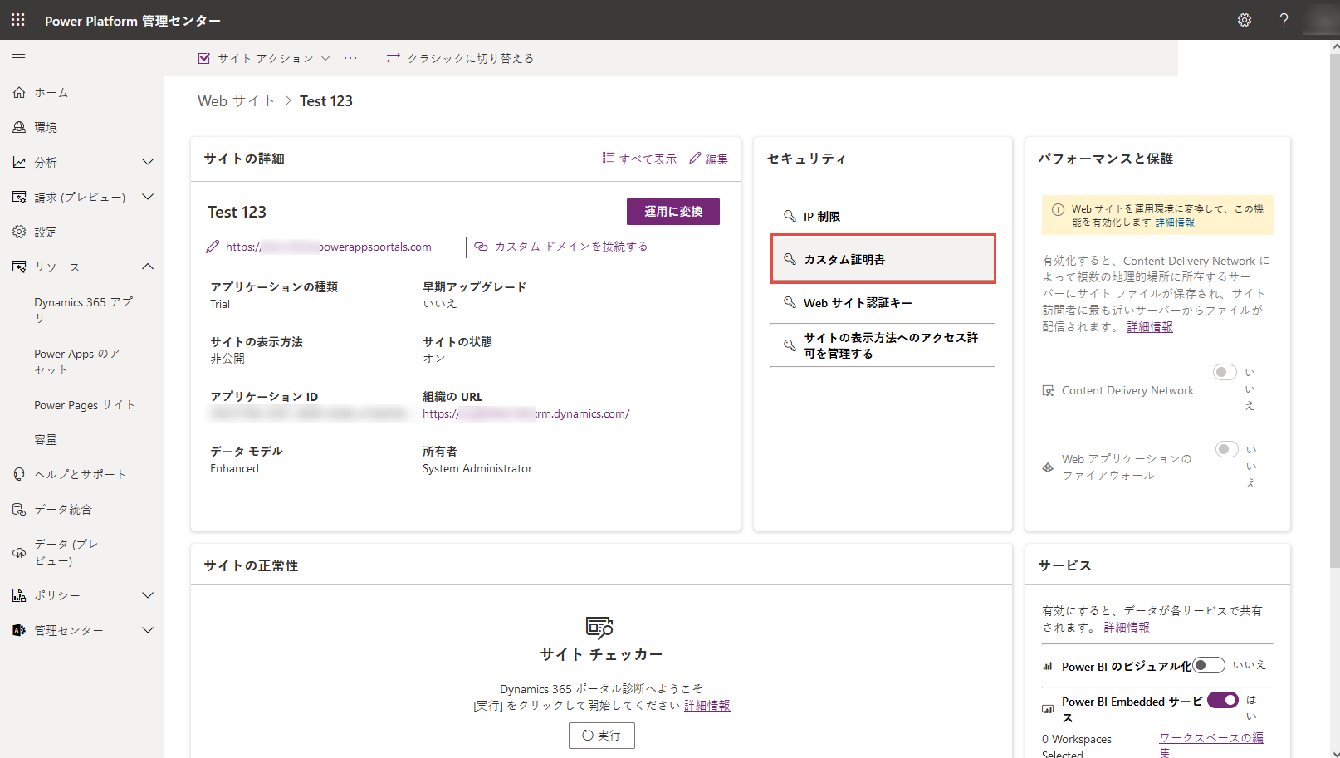The width and height of the screenshot is (1340, 758).
Task: Expand the ポリシー sidebar section
Action: pos(148,595)
